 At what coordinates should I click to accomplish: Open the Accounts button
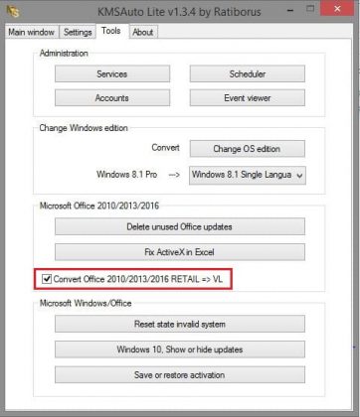coord(112,98)
